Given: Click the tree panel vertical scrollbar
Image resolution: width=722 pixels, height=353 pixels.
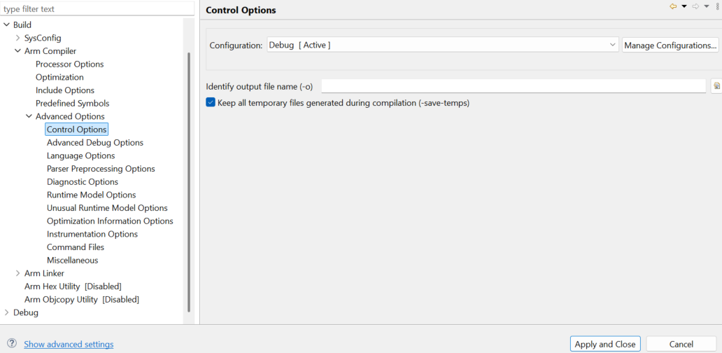Looking at the screenshot, I should click(x=189, y=182).
